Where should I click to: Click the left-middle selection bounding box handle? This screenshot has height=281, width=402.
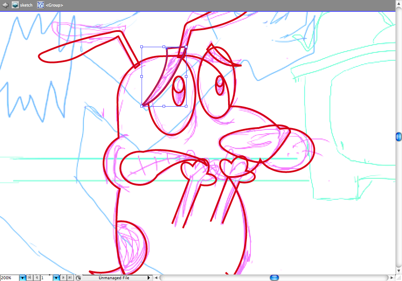(x=142, y=76)
